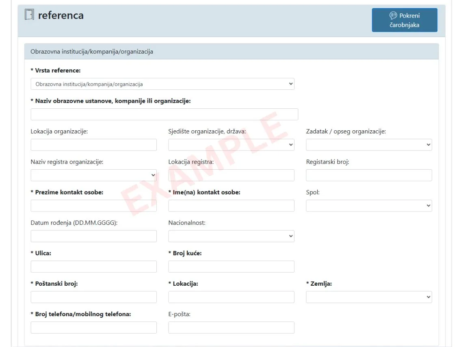
Task: Focus the Lokacija organizacije text field
Action: [x=93, y=145]
